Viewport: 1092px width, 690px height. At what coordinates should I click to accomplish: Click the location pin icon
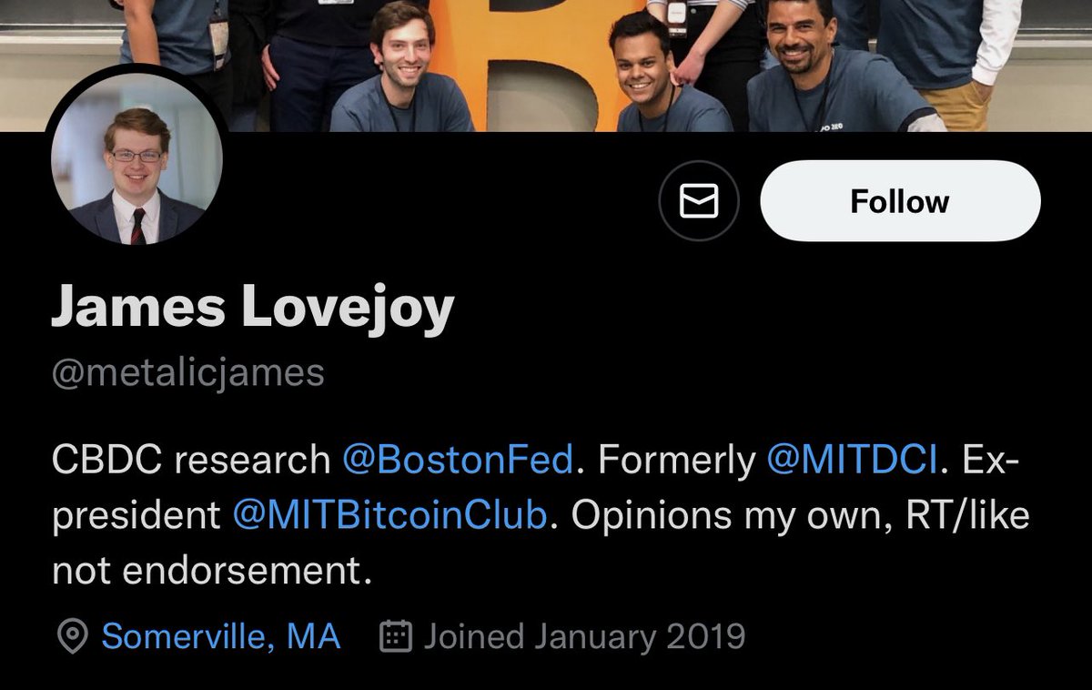pyautogui.click(x=72, y=636)
